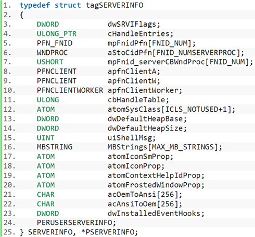Click dwDefaultHeapBase member name
Screen dimensions: 255x237
[145, 119]
